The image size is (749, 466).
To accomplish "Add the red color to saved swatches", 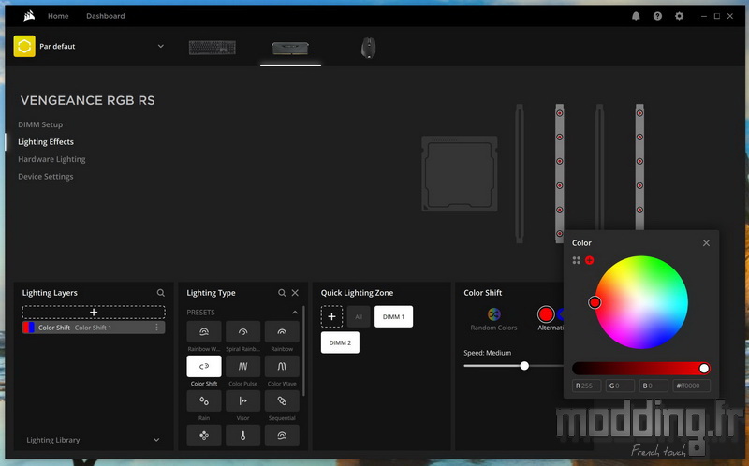I will 590,260.
